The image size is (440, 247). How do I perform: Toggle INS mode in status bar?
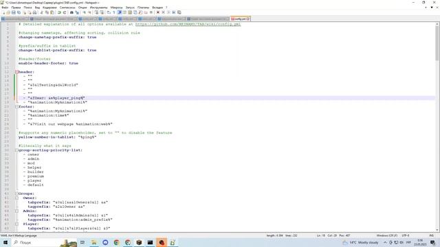point(432,235)
